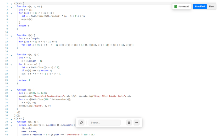Collapse function t at line 11
This screenshot has width=218, height=136.
(12, 36)
